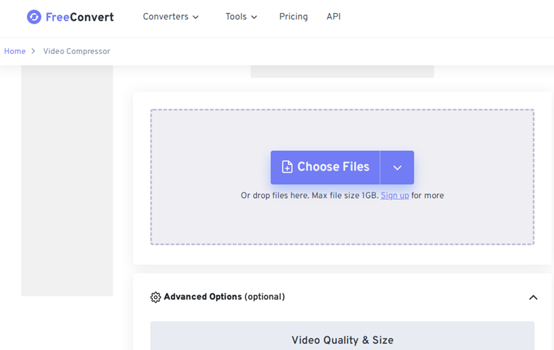Click the Advanced Options (optional) heading
The width and height of the screenshot is (554, 350).
pyautogui.click(x=224, y=297)
